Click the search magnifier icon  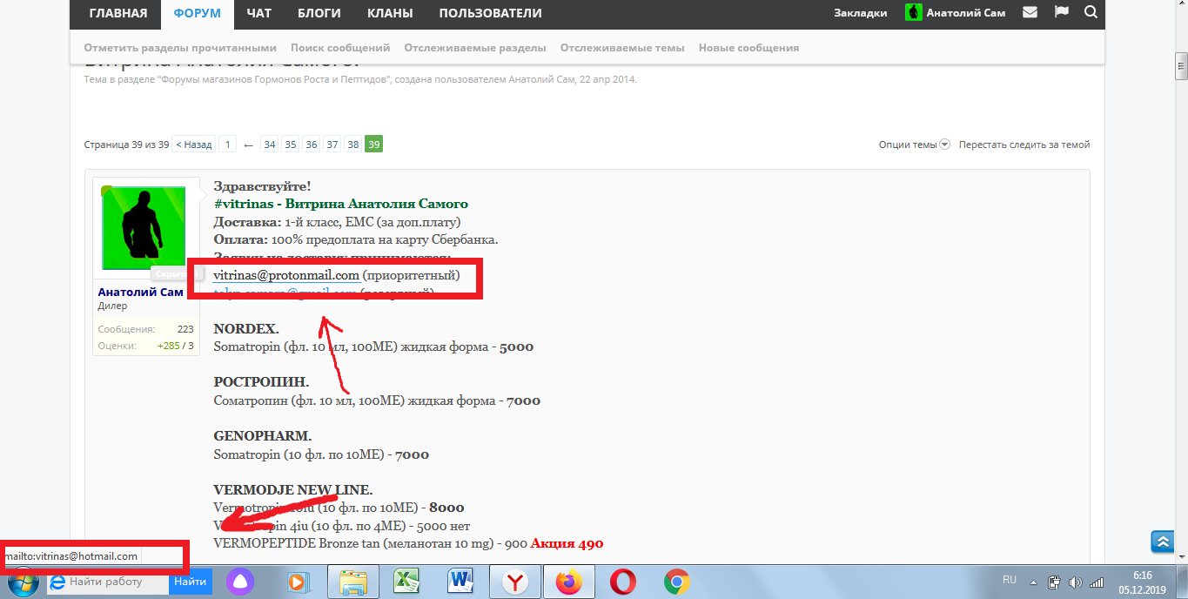pos(1091,13)
